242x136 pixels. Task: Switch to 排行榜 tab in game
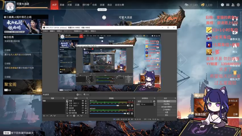click(x=86, y=5)
